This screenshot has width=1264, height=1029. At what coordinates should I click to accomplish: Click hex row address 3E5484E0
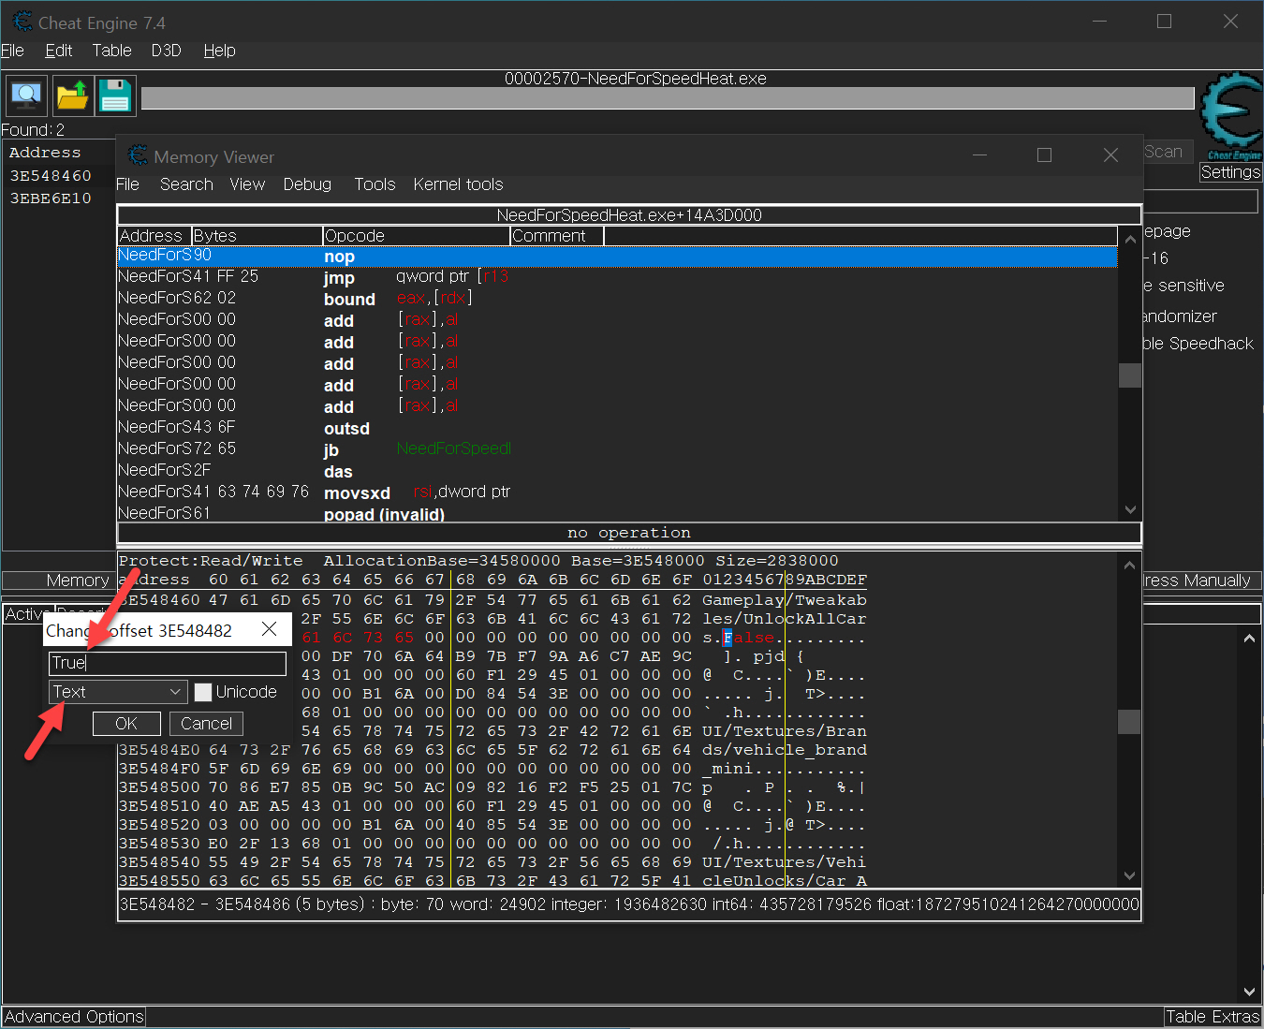(158, 750)
